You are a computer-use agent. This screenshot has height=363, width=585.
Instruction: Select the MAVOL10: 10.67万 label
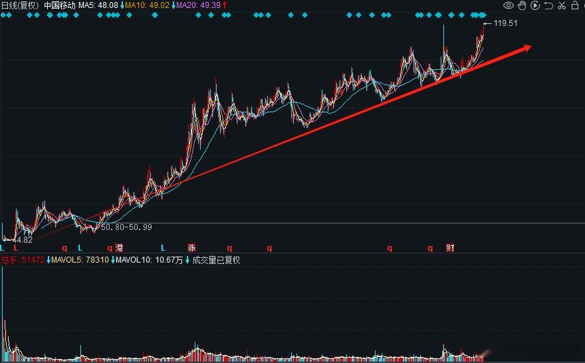pyautogui.click(x=149, y=260)
